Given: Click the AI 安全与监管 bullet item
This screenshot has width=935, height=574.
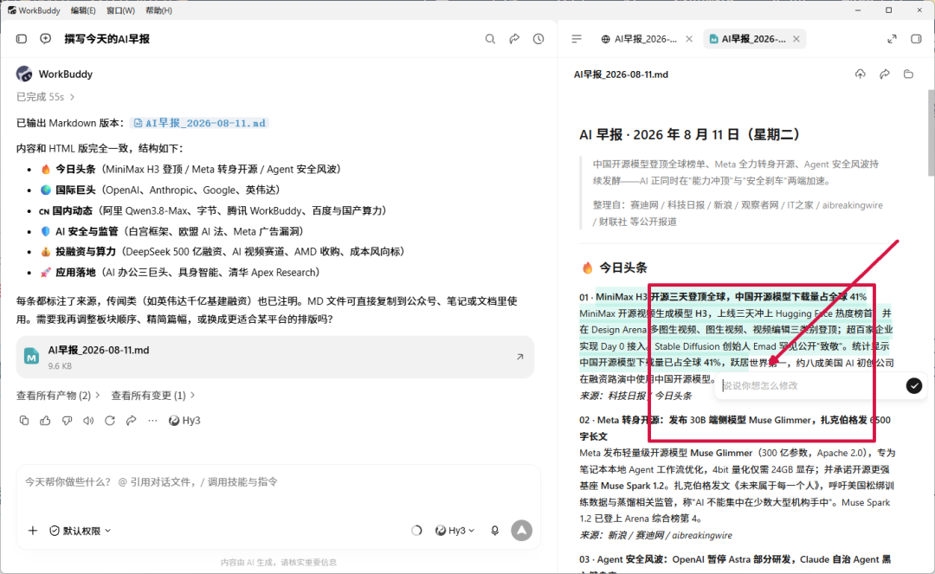Looking at the screenshot, I should pyautogui.click(x=173, y=231).
